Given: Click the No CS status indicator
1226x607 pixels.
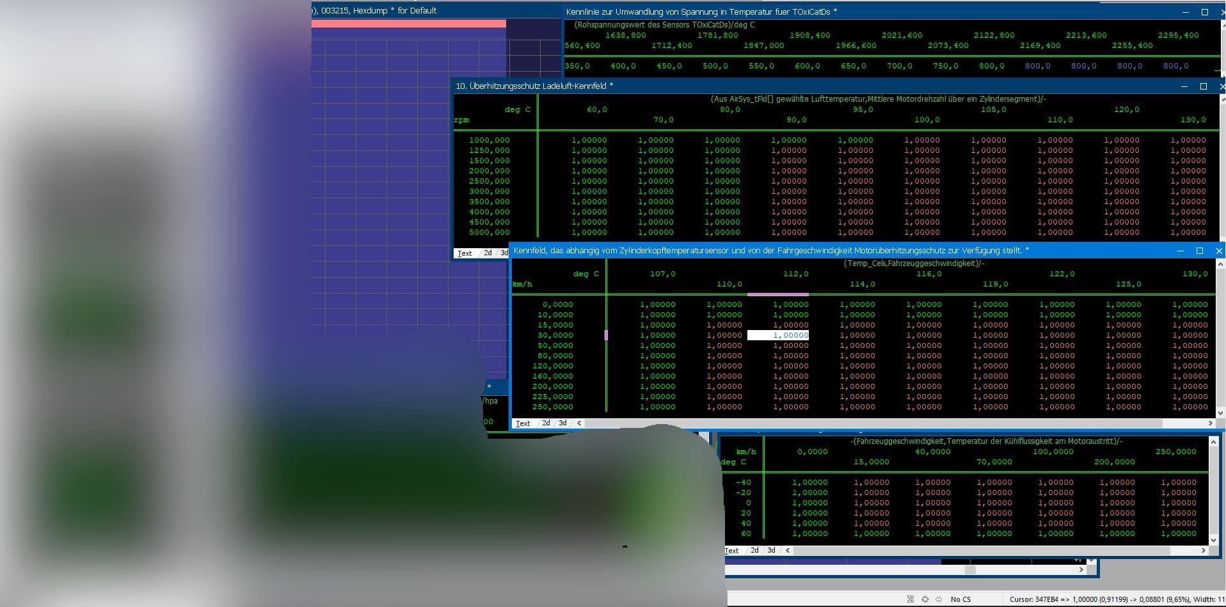Looking at the screenshot, I should (x=961, y=599).
